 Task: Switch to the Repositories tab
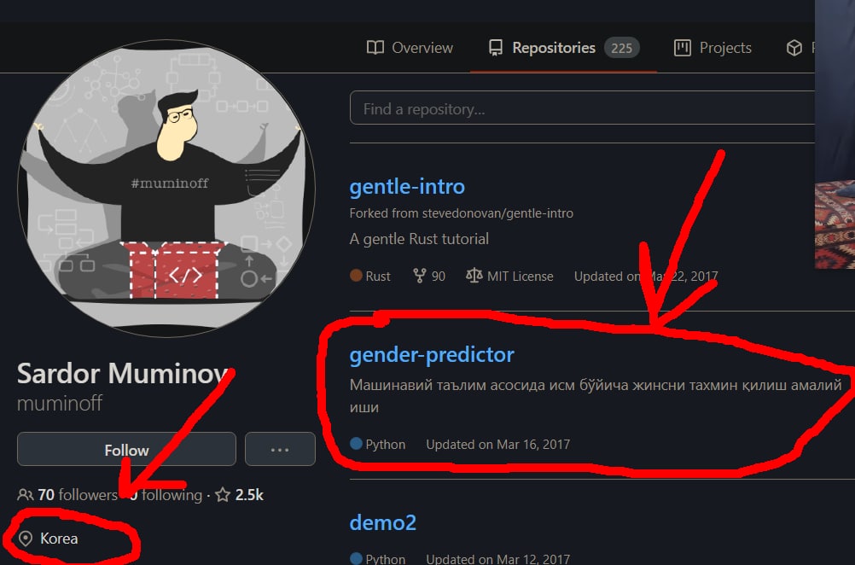pos(563,48)
